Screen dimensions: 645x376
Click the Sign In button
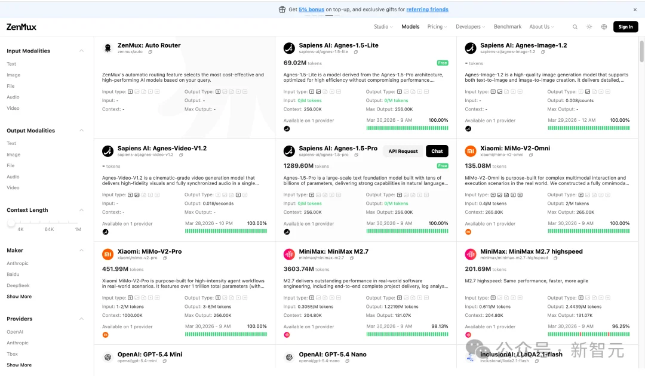(x=625, y=27)
